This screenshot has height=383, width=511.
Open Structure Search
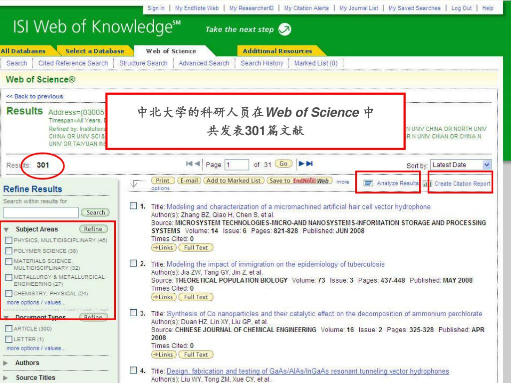click(143, 63)
